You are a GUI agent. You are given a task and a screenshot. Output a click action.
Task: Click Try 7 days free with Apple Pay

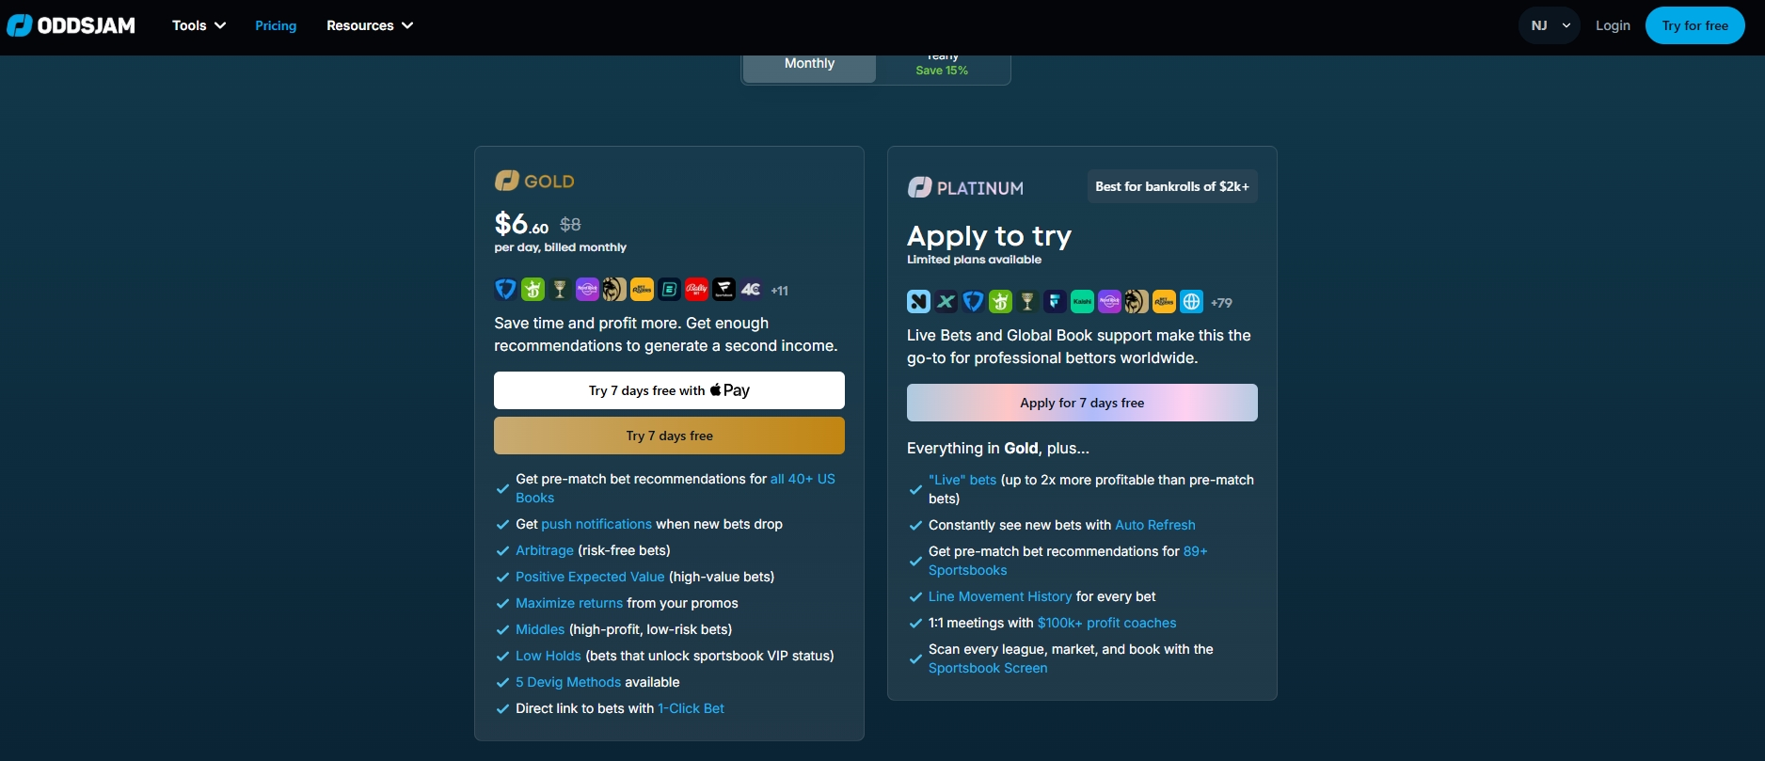669,390
